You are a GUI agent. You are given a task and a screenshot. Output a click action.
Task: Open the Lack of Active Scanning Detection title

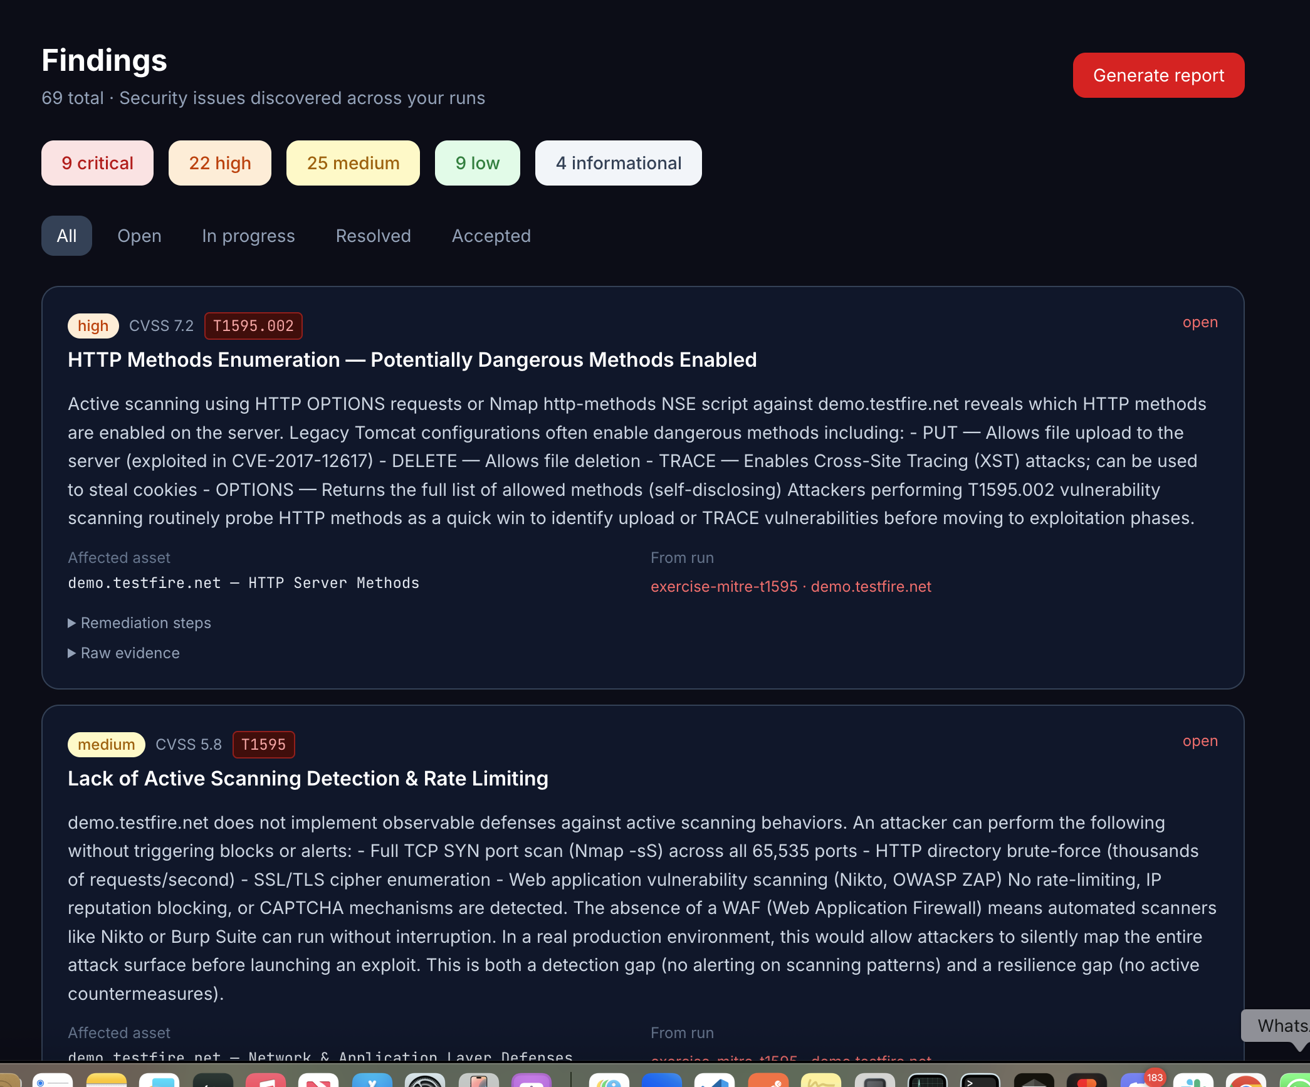pos(308,779)
